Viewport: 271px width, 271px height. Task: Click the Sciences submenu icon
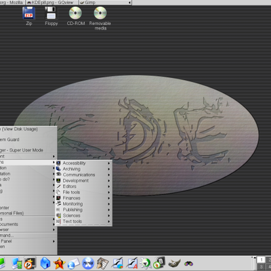(x=58, y=215)
